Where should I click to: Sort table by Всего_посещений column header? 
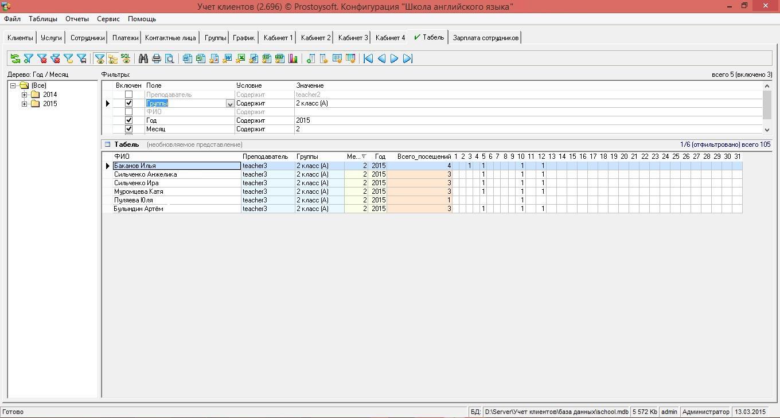point(424,157)
